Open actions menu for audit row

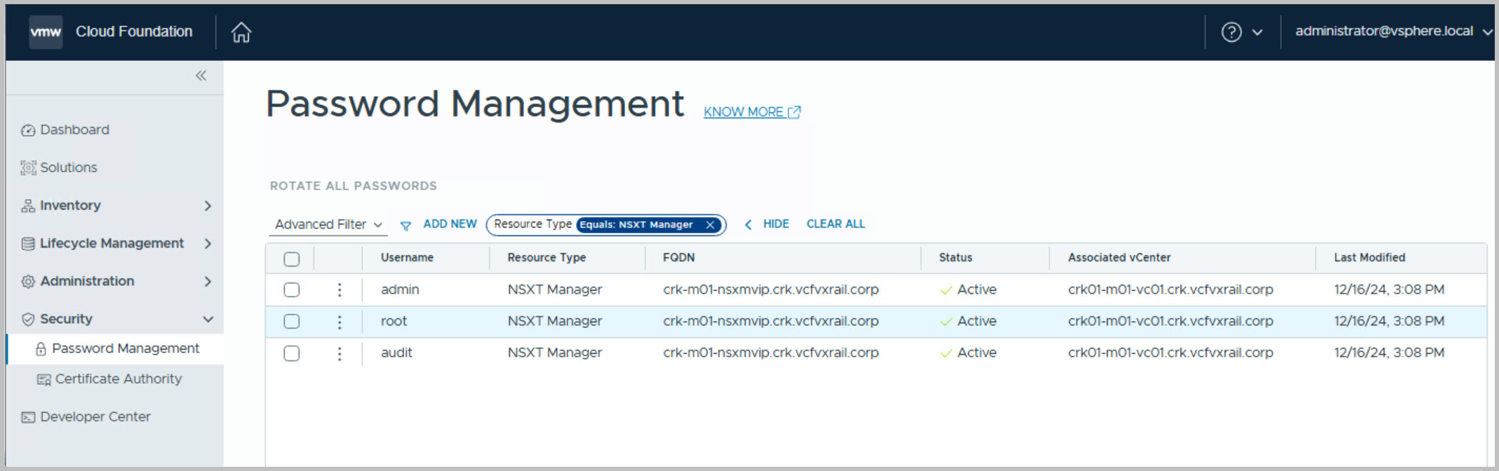(340, 354)
